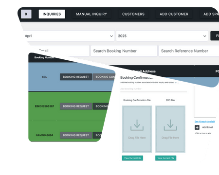
Task: Click BOOKING REQUEST in the N/A row
Action: [x=76, y=77]
